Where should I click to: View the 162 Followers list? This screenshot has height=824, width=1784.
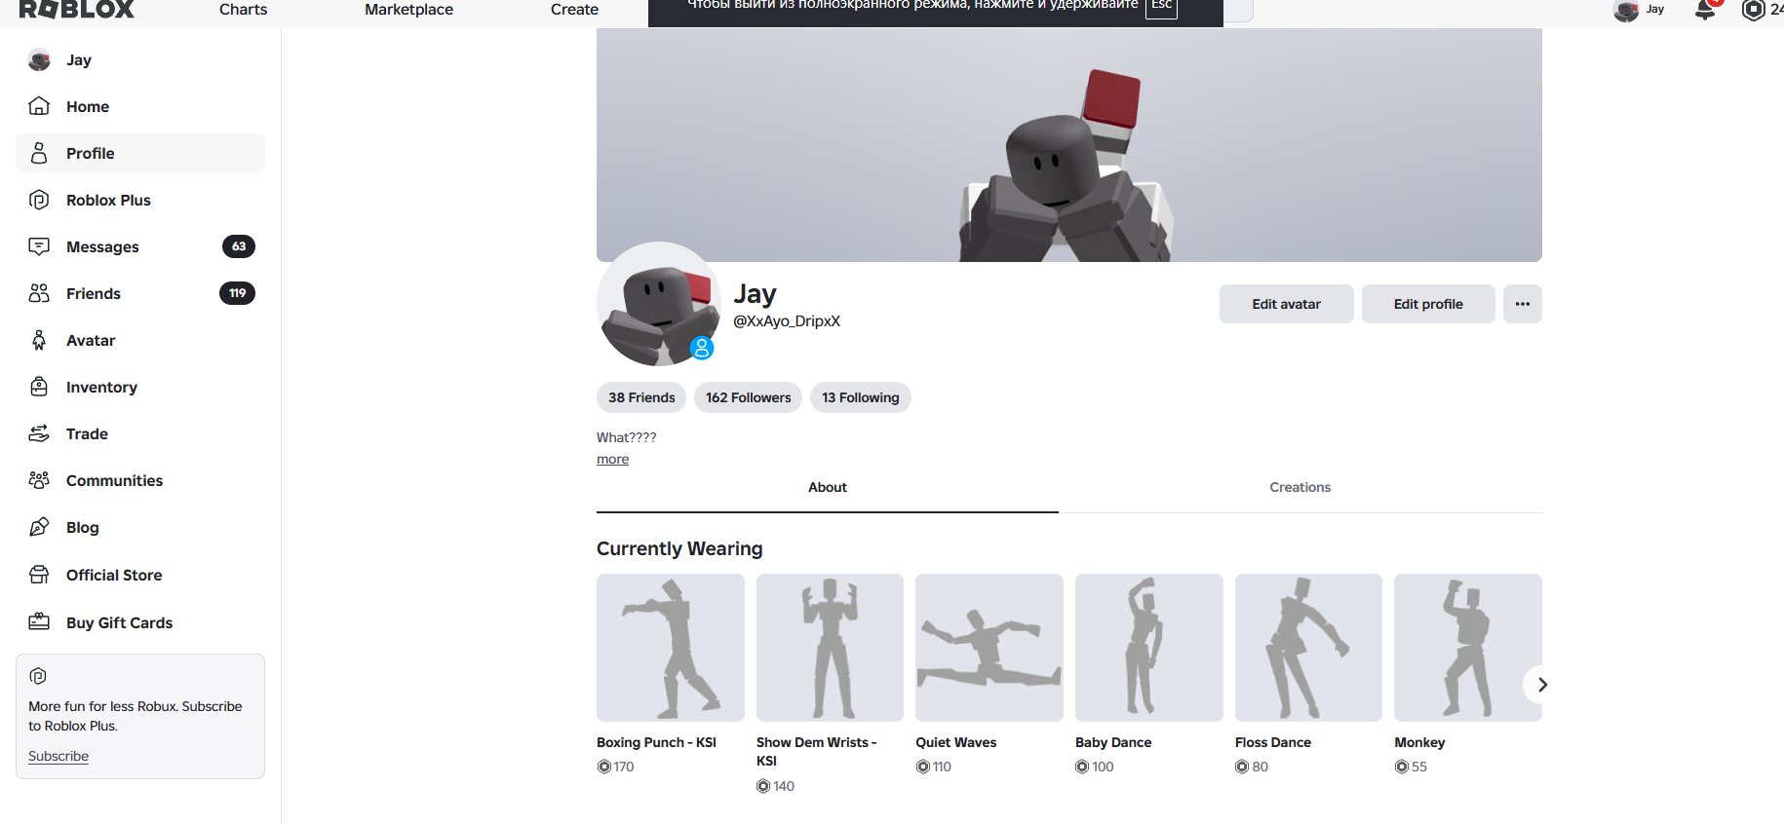point(749,397)
